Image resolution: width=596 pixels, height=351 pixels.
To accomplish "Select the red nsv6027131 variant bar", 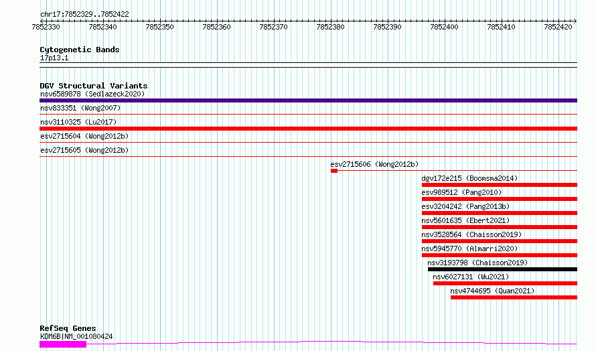I will [505, 283].
